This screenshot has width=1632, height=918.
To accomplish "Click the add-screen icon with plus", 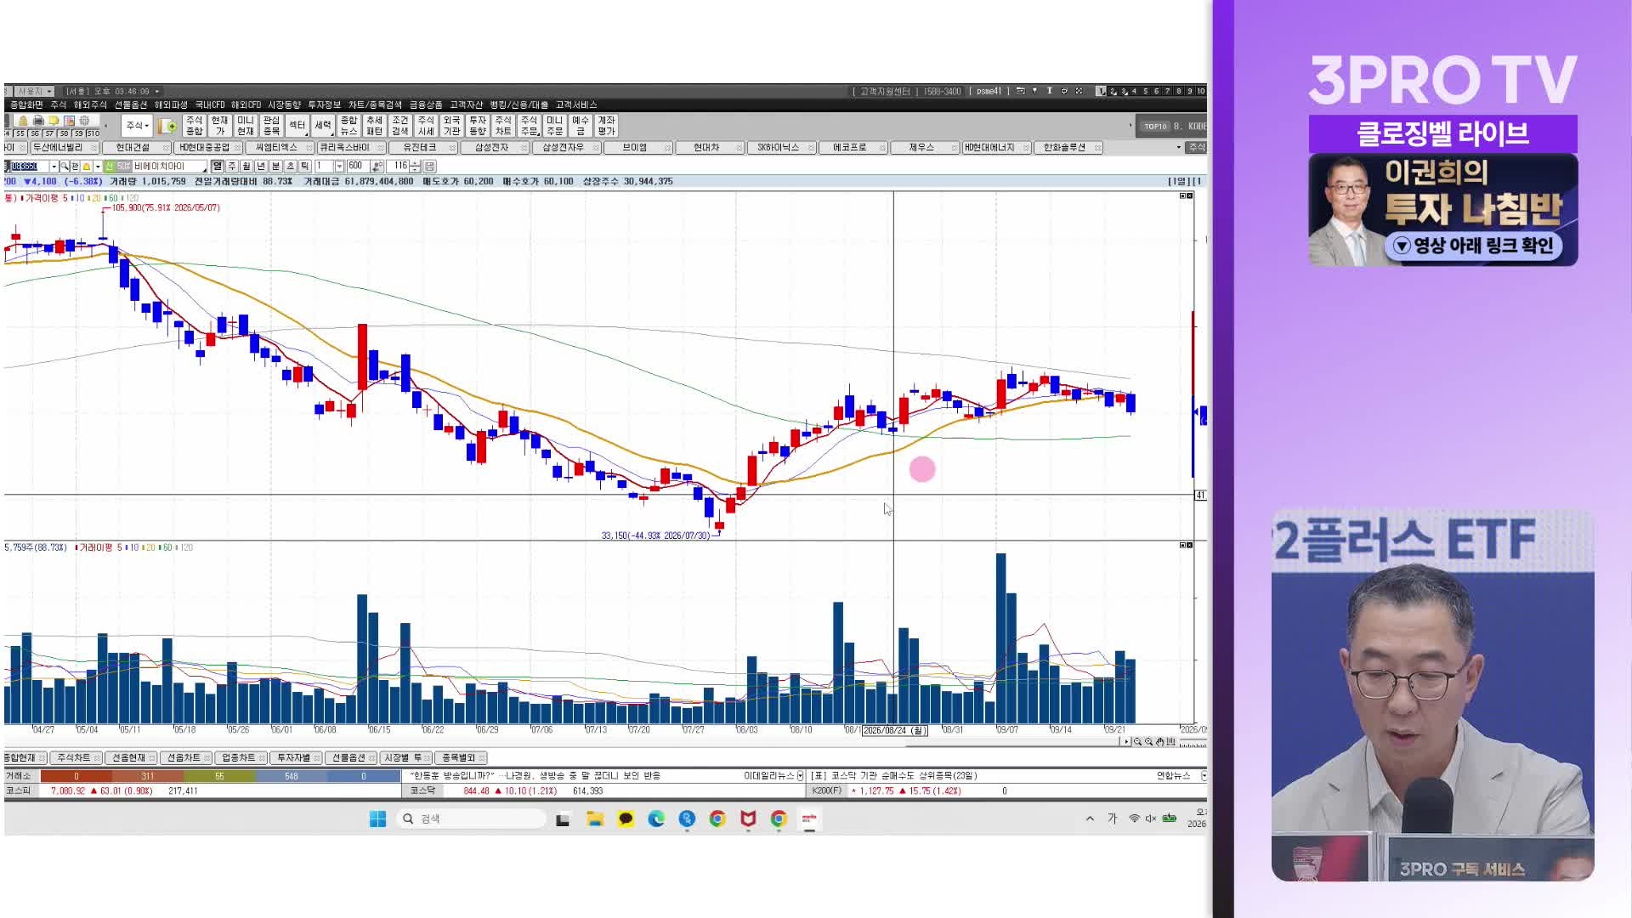I will 168,126.
